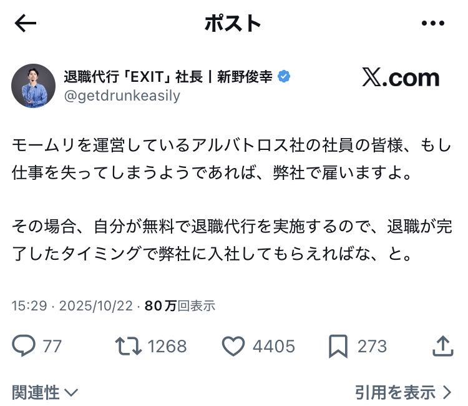Like the post with heart icon
468x406 pixels.
tap(233, 345)
